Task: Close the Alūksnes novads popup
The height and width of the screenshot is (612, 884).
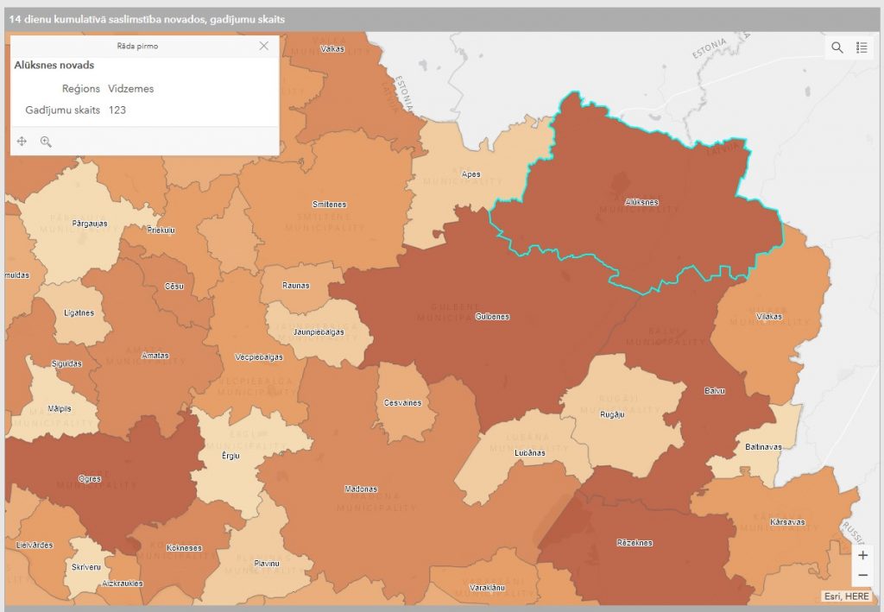Action: pyautogui.click(x=264, y=46)
